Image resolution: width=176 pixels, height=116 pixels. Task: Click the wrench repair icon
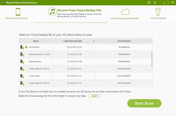158,12
